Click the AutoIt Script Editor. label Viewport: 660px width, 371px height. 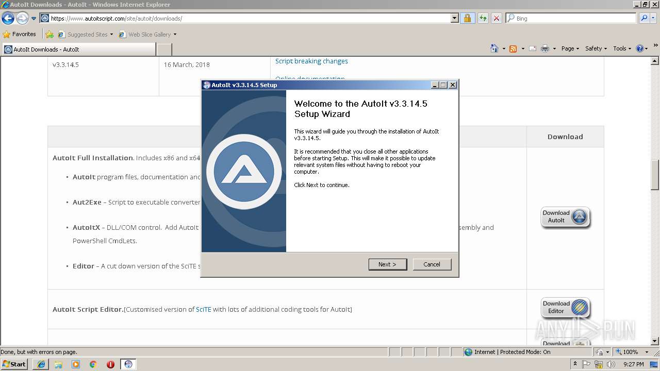click(88, 310)
